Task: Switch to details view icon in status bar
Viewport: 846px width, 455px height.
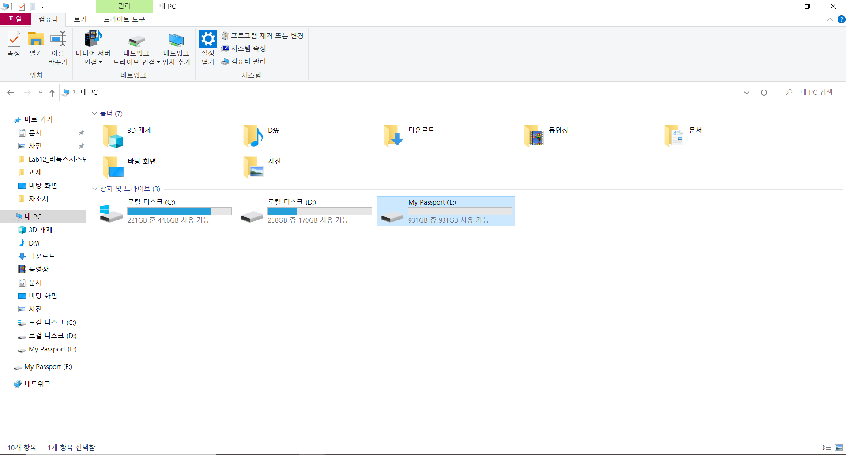Action: coord(827,448)
